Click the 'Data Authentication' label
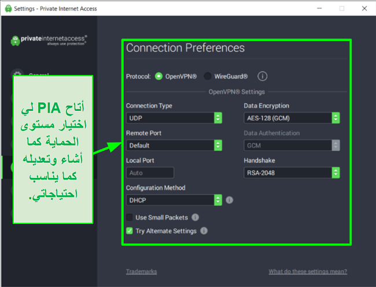376x287 pixels. 272,133
